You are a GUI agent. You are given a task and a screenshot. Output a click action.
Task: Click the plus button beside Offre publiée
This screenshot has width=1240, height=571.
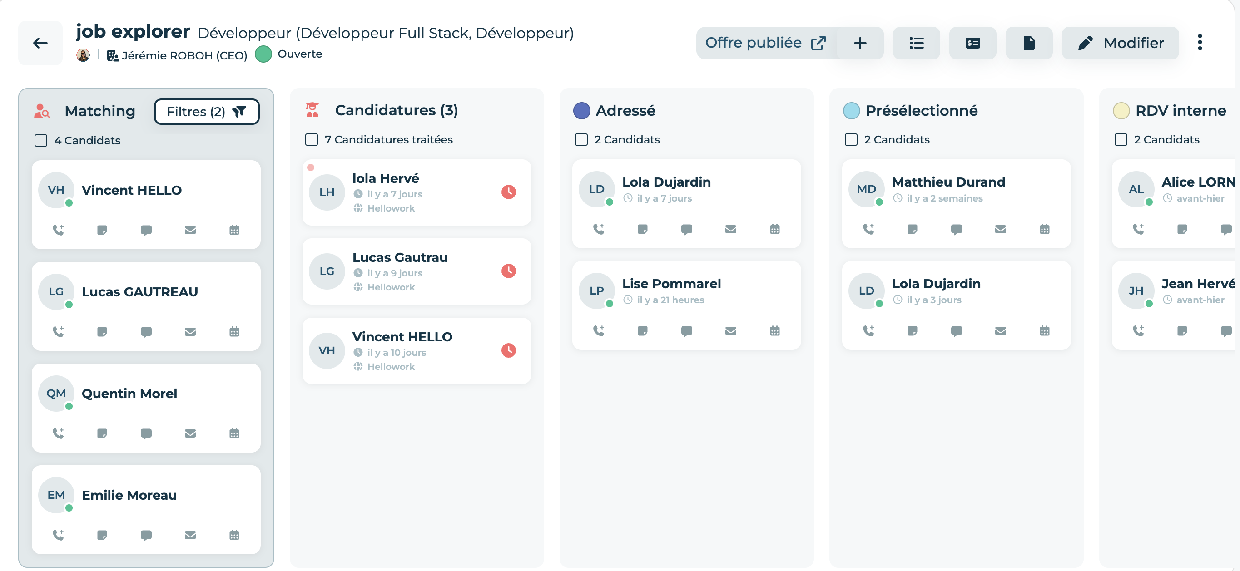click(x=860, y=43)
